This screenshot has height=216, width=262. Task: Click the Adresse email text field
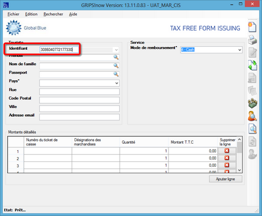tap(79, 117)
